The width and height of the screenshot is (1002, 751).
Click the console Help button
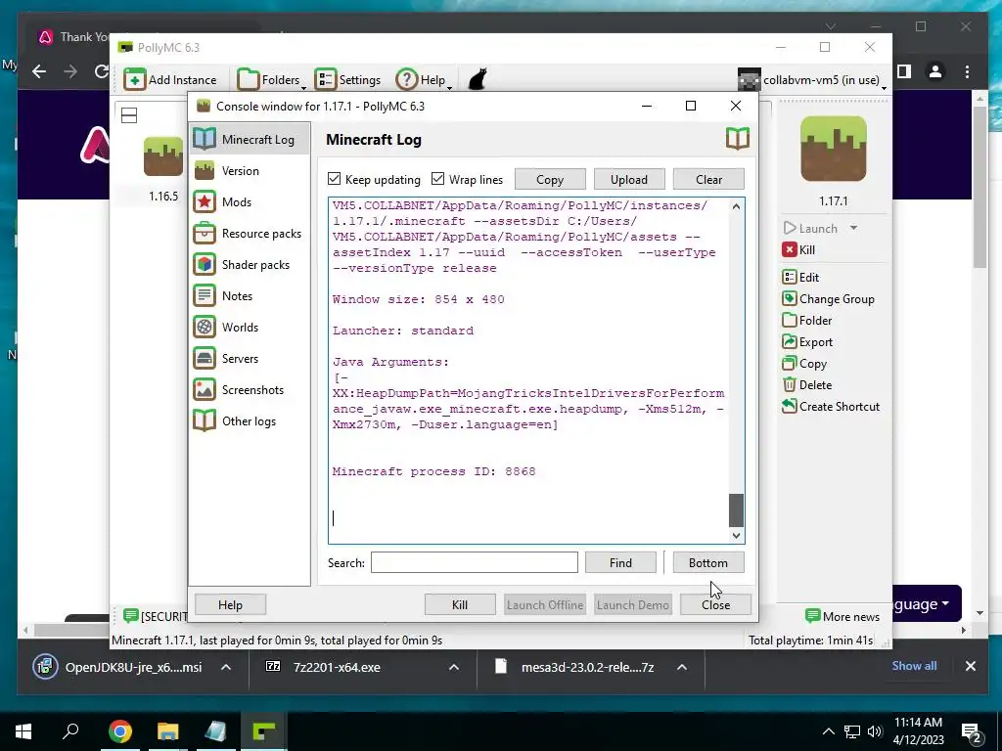point(230,604)
